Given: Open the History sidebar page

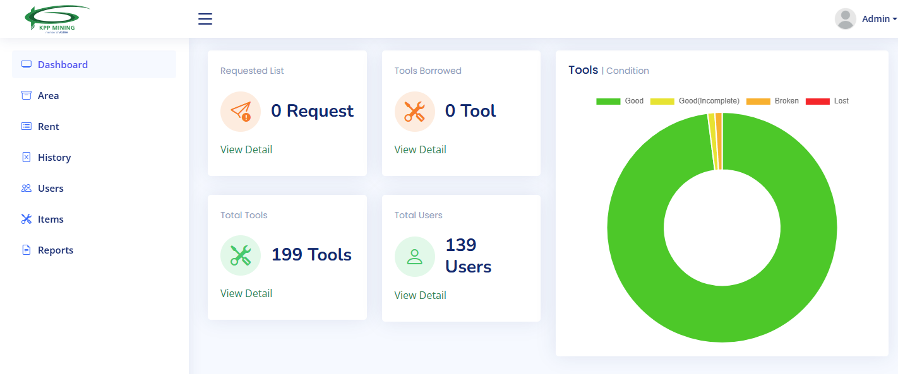Looking at the screenshot, I should click(x=54, y=158).
